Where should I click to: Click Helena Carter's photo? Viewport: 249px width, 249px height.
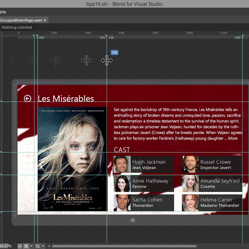tap(190, 203)
